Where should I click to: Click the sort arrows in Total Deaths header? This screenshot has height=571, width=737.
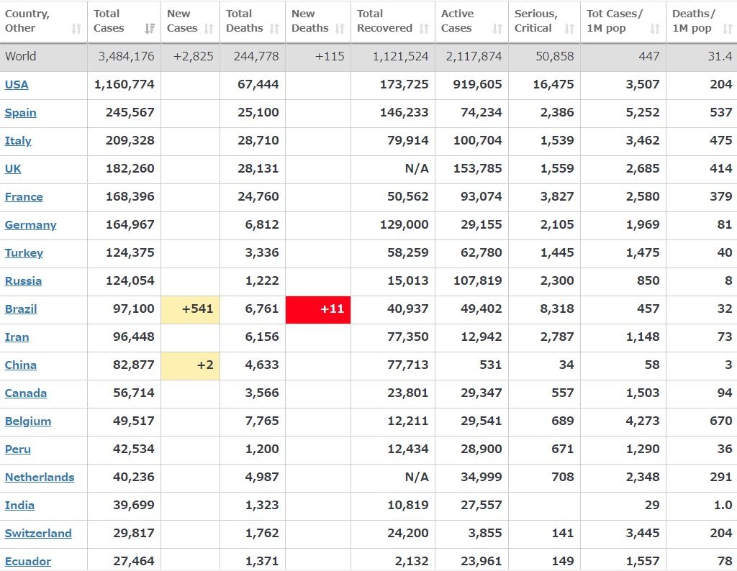(274, 29)
